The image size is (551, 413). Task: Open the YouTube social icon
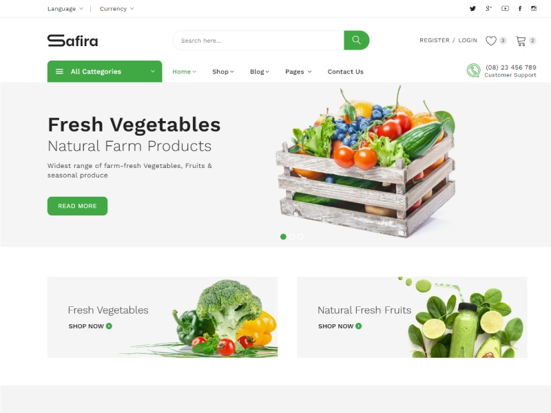505,8
